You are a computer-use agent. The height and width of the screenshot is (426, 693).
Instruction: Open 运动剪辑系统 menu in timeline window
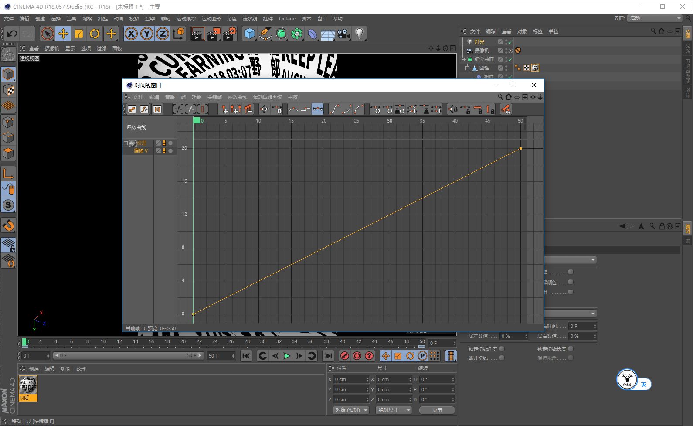pyautogui.click(x=267, y=97)
